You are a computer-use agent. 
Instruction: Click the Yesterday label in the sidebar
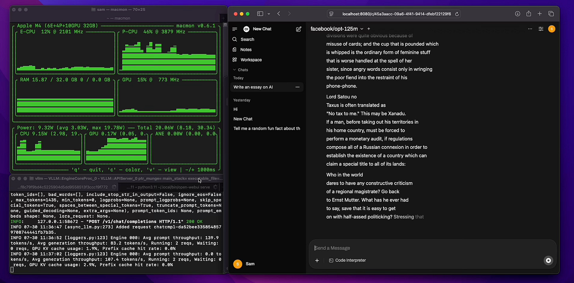coord(242,100)
